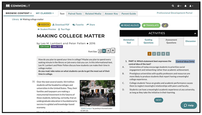Open the Help chat bubble
Viewport: 202px width, 115px height.
[x=189, y=105]
